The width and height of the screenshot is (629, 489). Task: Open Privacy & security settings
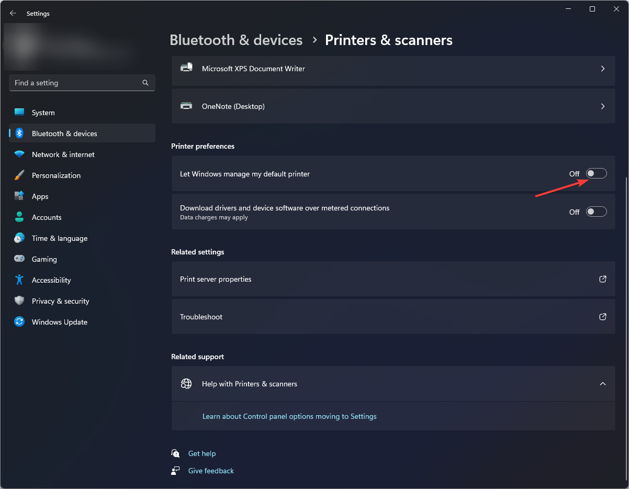pos(82,301)
